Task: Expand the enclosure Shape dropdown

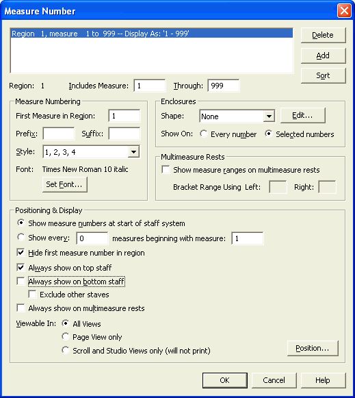Action: coord(269,116)
